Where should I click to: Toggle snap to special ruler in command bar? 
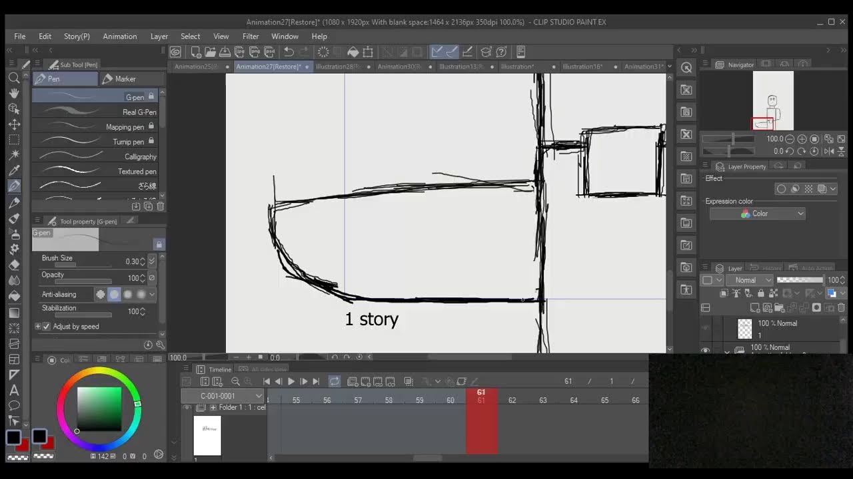[452, 52]
